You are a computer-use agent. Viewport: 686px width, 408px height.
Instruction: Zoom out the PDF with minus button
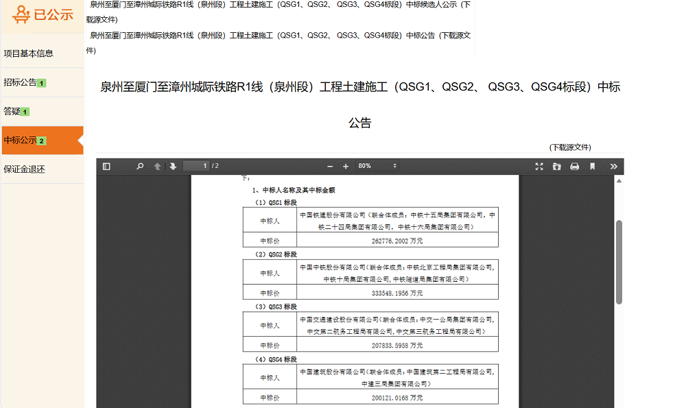click(x=330, y=166)
